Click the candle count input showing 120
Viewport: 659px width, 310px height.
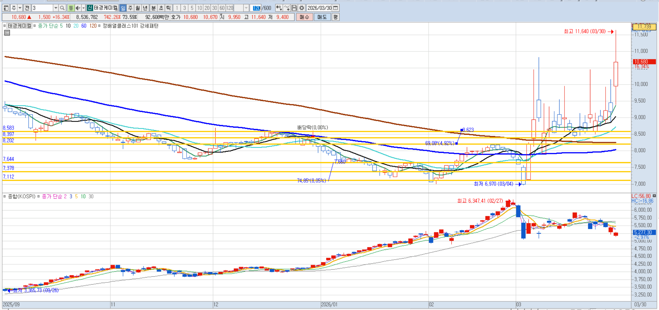point(256,8)
